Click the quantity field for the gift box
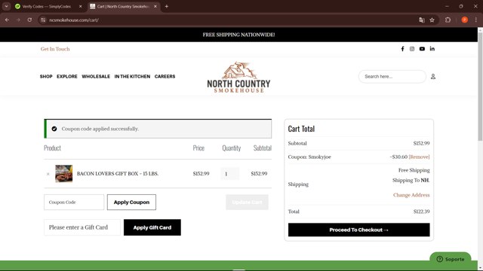 [229, 174]
